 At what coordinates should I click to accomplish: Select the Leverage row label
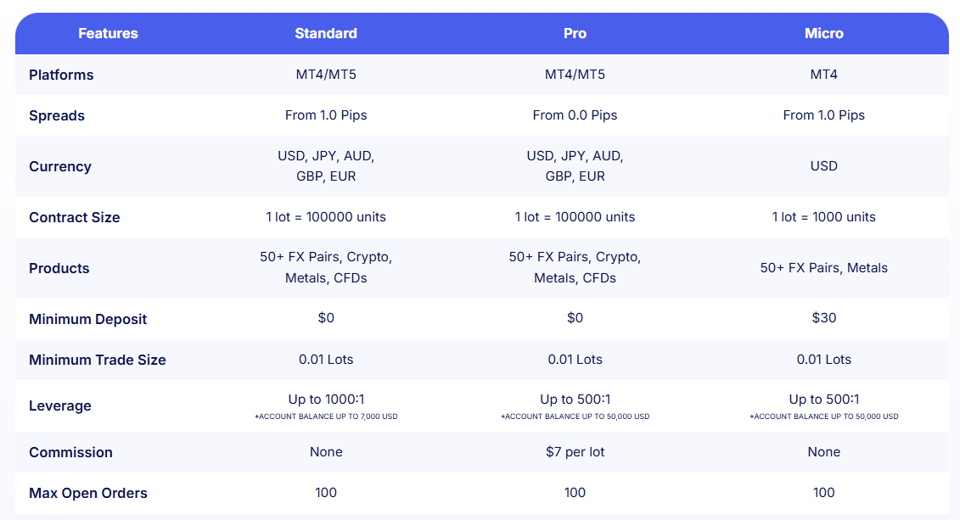[59, 405]
